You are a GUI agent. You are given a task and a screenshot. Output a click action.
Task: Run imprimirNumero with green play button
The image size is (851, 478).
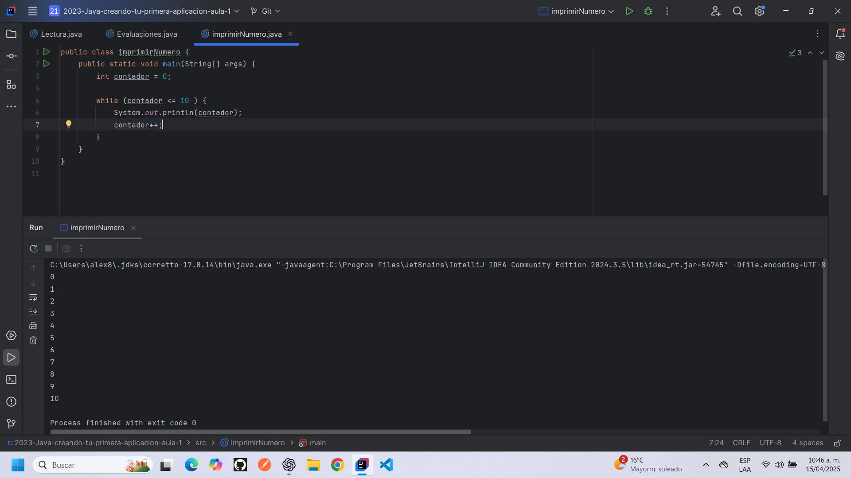click(629, 11)
